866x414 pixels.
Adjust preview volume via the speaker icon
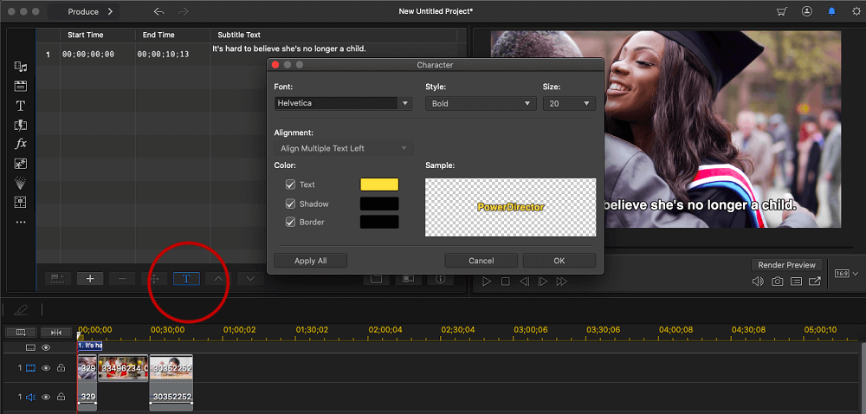tap(758, 281)
